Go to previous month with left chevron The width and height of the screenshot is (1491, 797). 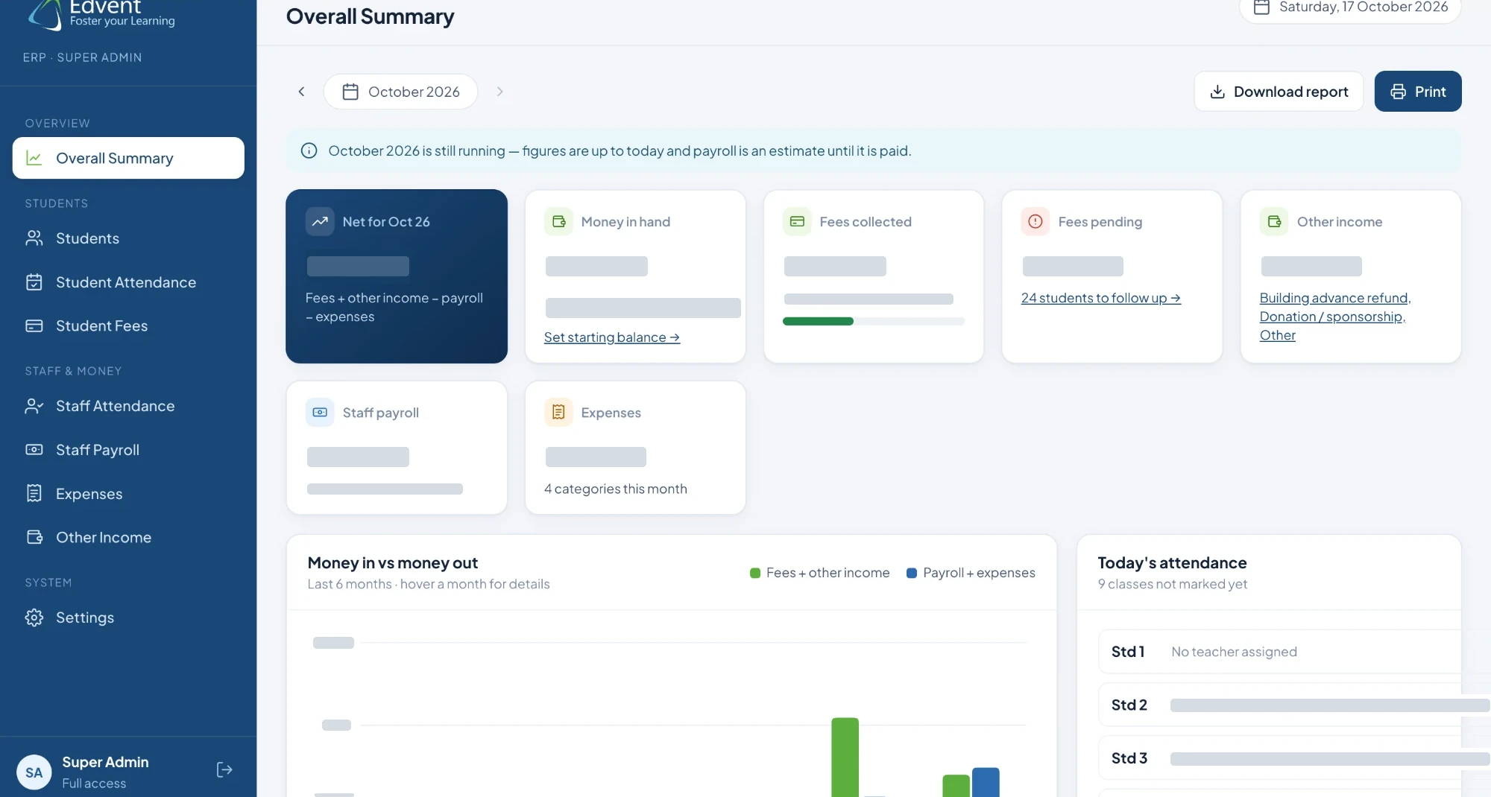tap(301, 92)
